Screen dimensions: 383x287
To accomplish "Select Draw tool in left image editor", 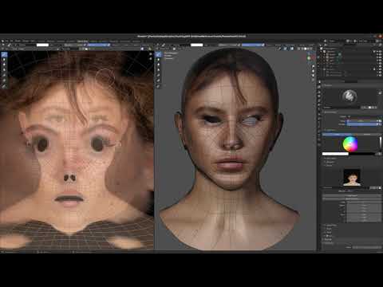I will [4, 54].
